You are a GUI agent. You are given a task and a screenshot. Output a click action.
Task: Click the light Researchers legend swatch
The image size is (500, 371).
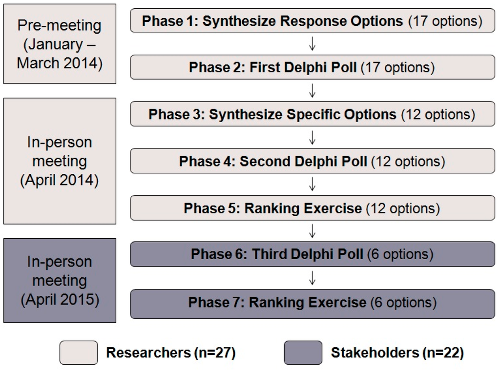tap(79, 352)
